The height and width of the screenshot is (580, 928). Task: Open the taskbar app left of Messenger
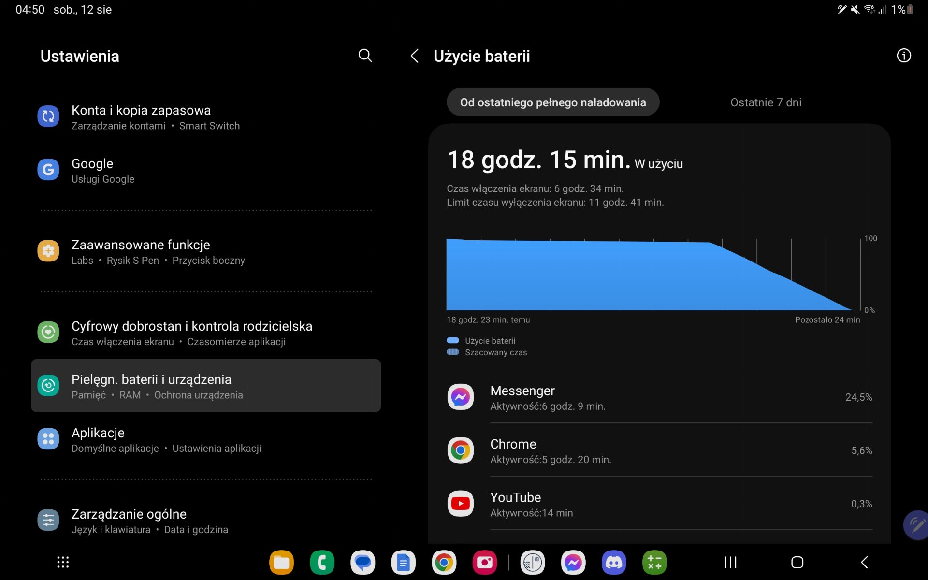[x=533, y=563]
